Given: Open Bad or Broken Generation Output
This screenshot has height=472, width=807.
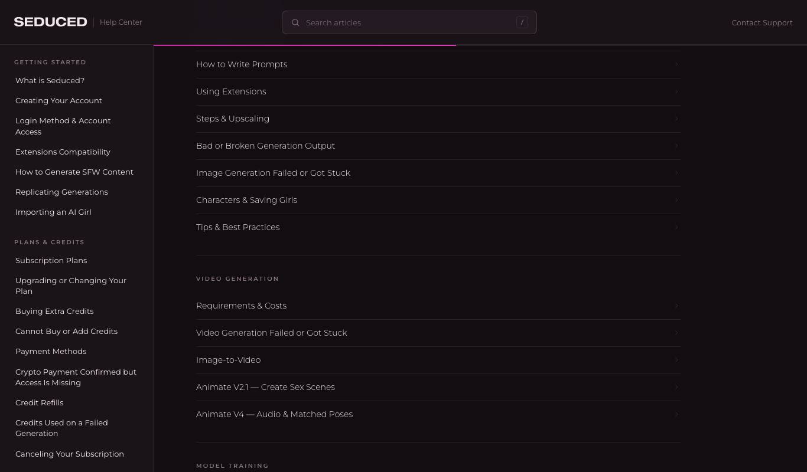Looking at the screenshot, I should coord(438,146).
